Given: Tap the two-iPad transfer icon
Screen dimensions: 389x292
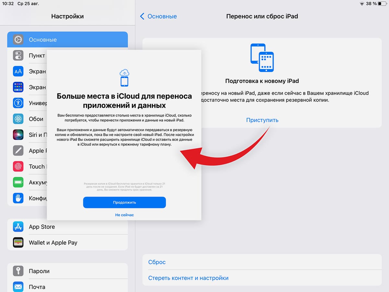Looking at the screenshot, I should tap(262, 58).
